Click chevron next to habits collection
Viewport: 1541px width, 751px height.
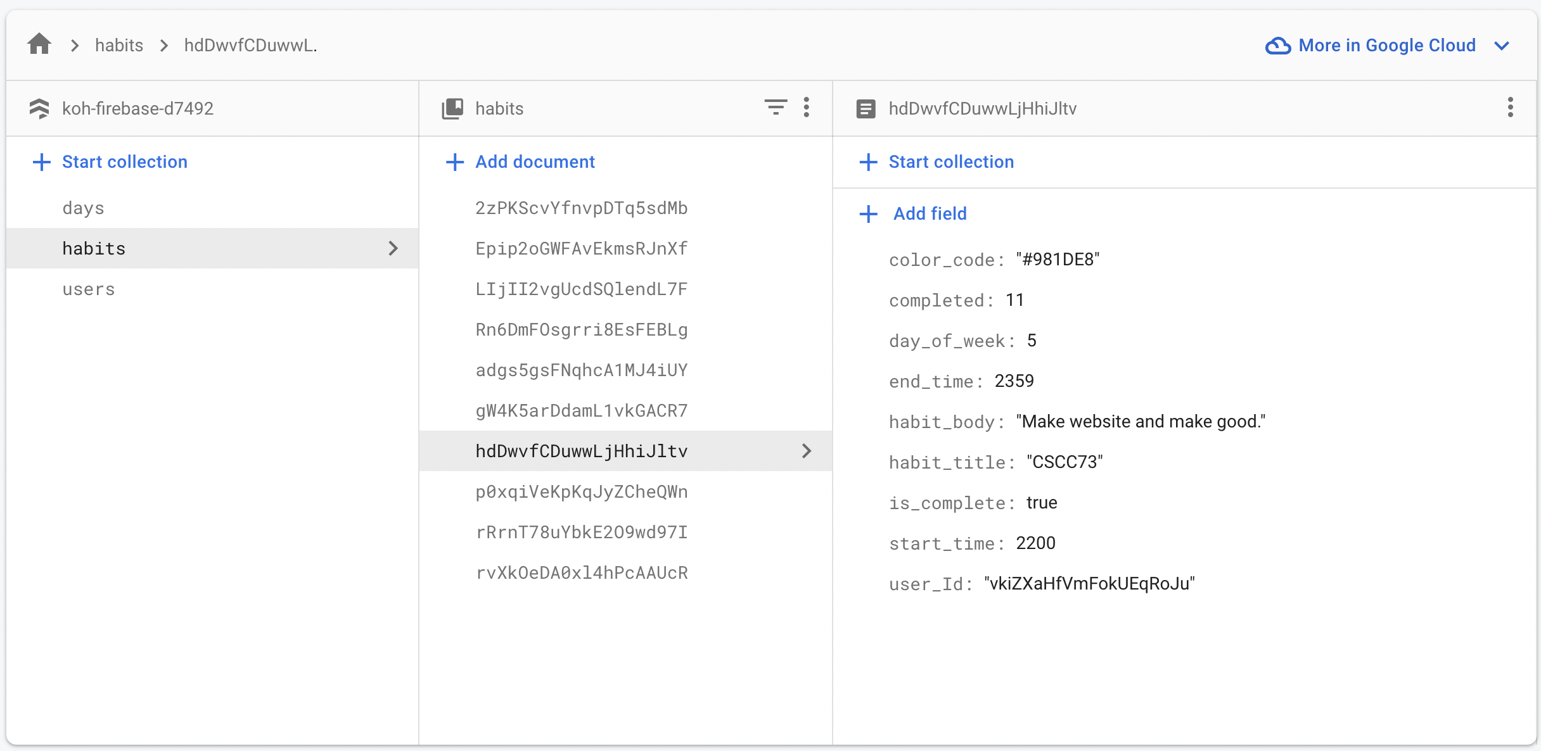pos(393,248)
